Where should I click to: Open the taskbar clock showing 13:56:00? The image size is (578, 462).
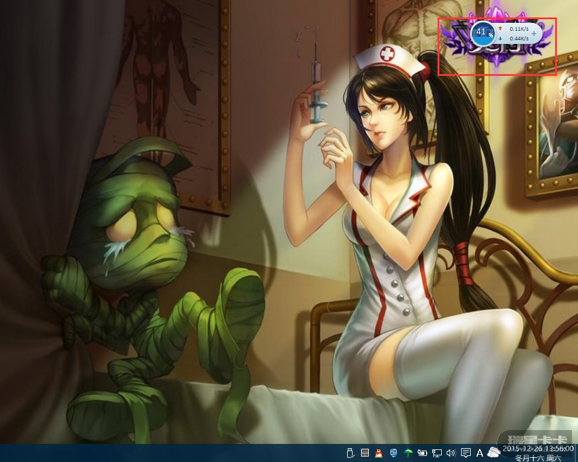pos(538,449)
